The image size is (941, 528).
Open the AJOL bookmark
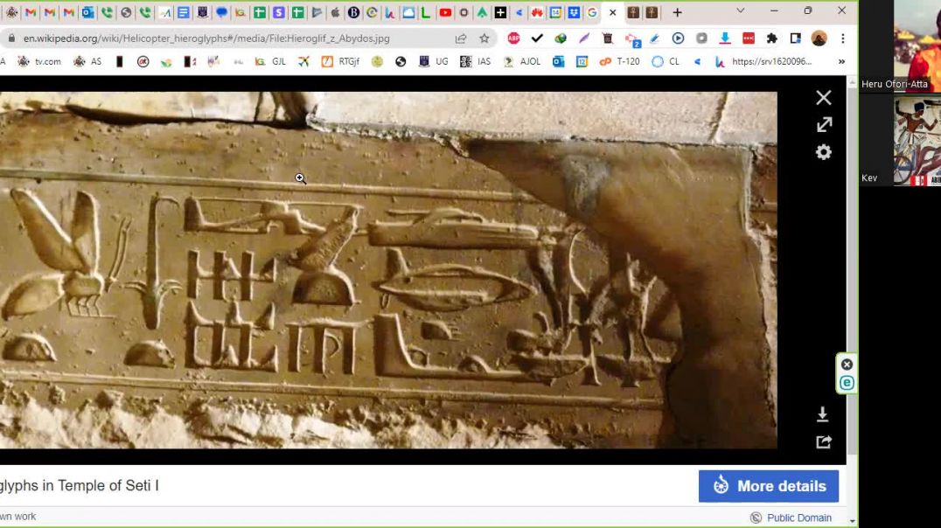click(521, 61)
